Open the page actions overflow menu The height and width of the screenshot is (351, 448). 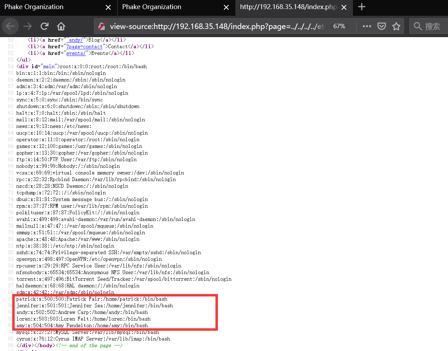(x=366, y=26)
